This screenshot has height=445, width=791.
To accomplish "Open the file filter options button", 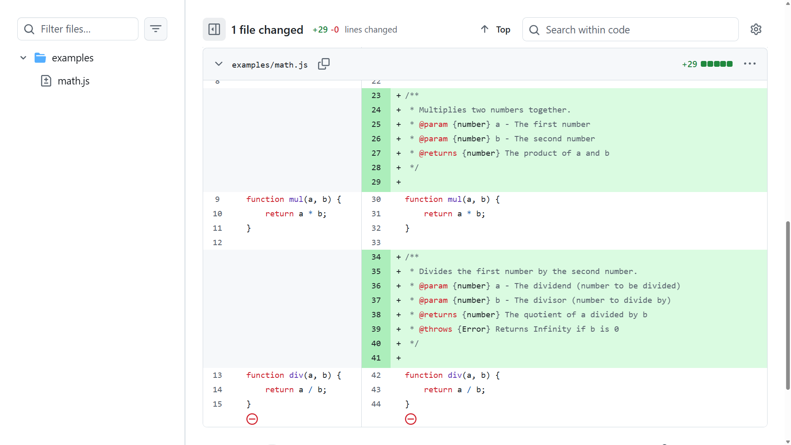I will point(155,29).
